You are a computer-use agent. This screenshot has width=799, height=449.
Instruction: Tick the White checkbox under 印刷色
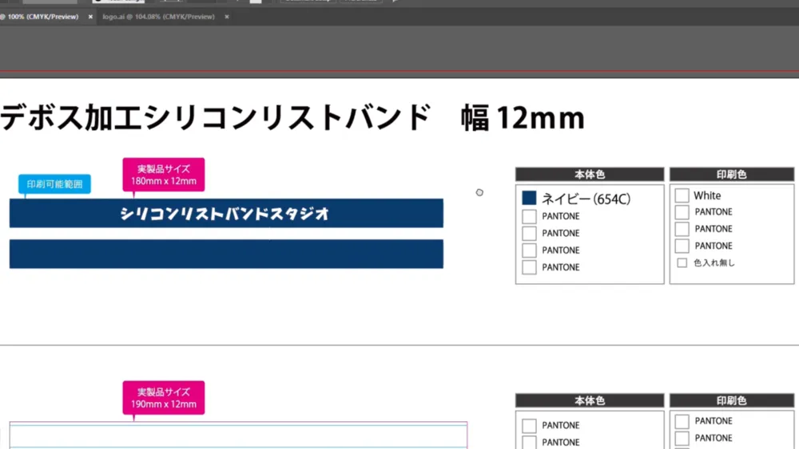(682, 195)
